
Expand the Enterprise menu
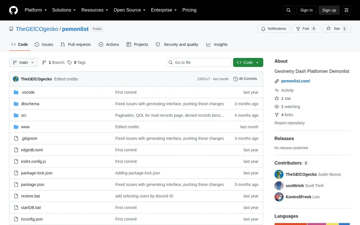tap(164, 10)
